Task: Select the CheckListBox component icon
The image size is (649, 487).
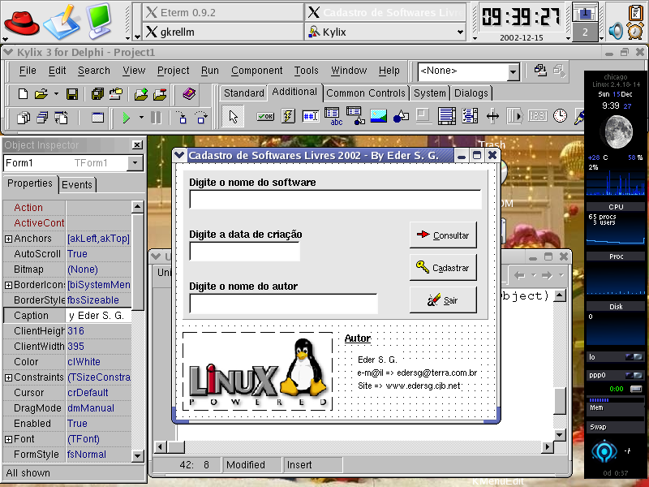Action: (470, 116)
